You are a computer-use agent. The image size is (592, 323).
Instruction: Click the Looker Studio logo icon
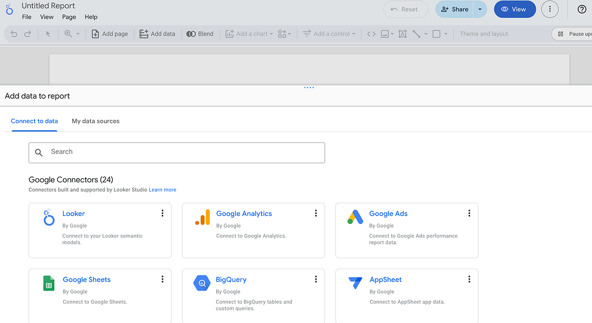pos(10,10)
